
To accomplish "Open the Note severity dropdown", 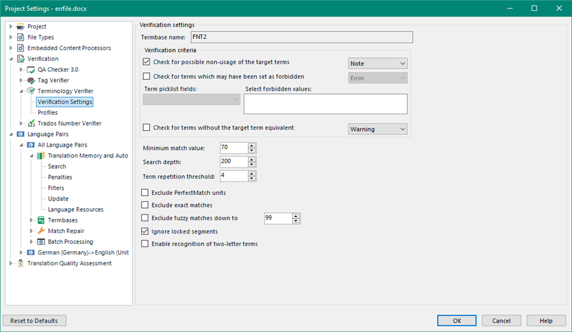I will click(x=378, y=63).
